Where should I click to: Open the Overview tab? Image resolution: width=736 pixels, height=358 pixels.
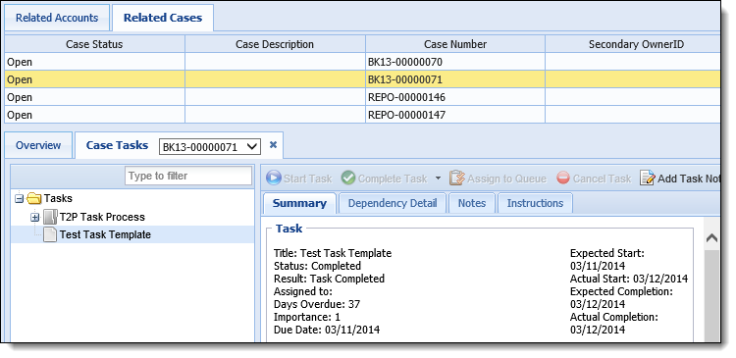[x=38, y=145]
